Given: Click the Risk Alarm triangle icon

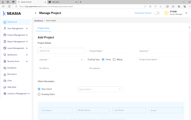Looking at the screenshot, I should [x=5, y=74].
